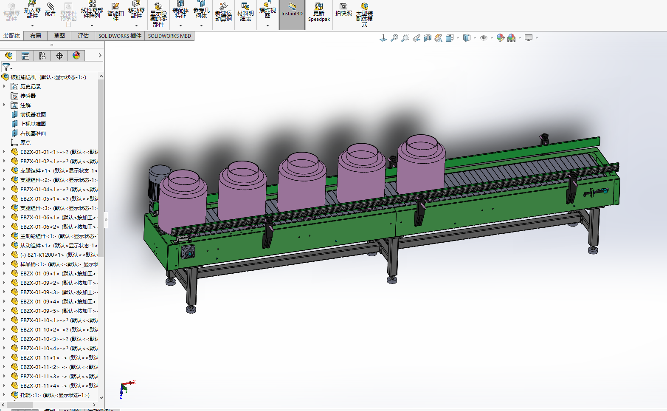Switch to the ConfigurationManager tab icon
This screenshot has width=667, height=411.
42,56
